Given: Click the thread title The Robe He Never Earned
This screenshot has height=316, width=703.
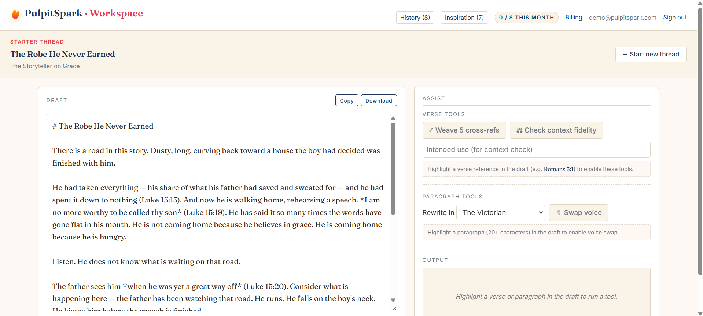Looking at the screenshot, I should pos(63,54).
